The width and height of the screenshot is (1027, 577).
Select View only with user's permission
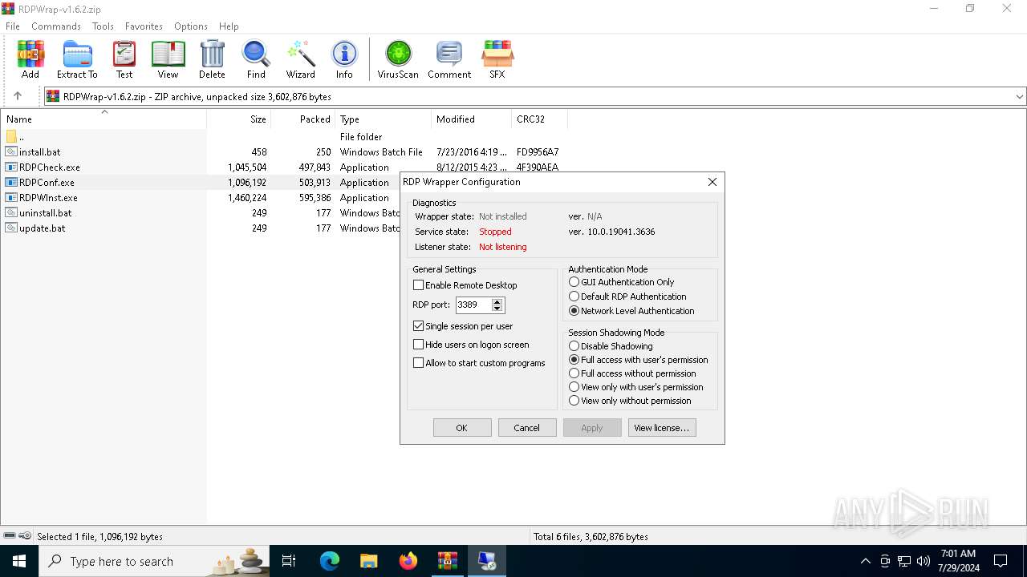tap(574, 387)
